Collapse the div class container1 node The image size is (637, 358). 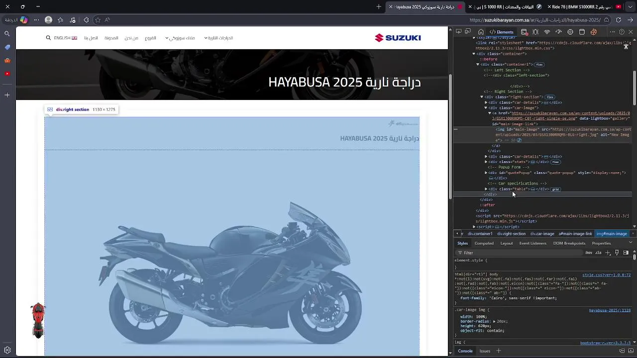pyautogui.click(x=478, y=65)
